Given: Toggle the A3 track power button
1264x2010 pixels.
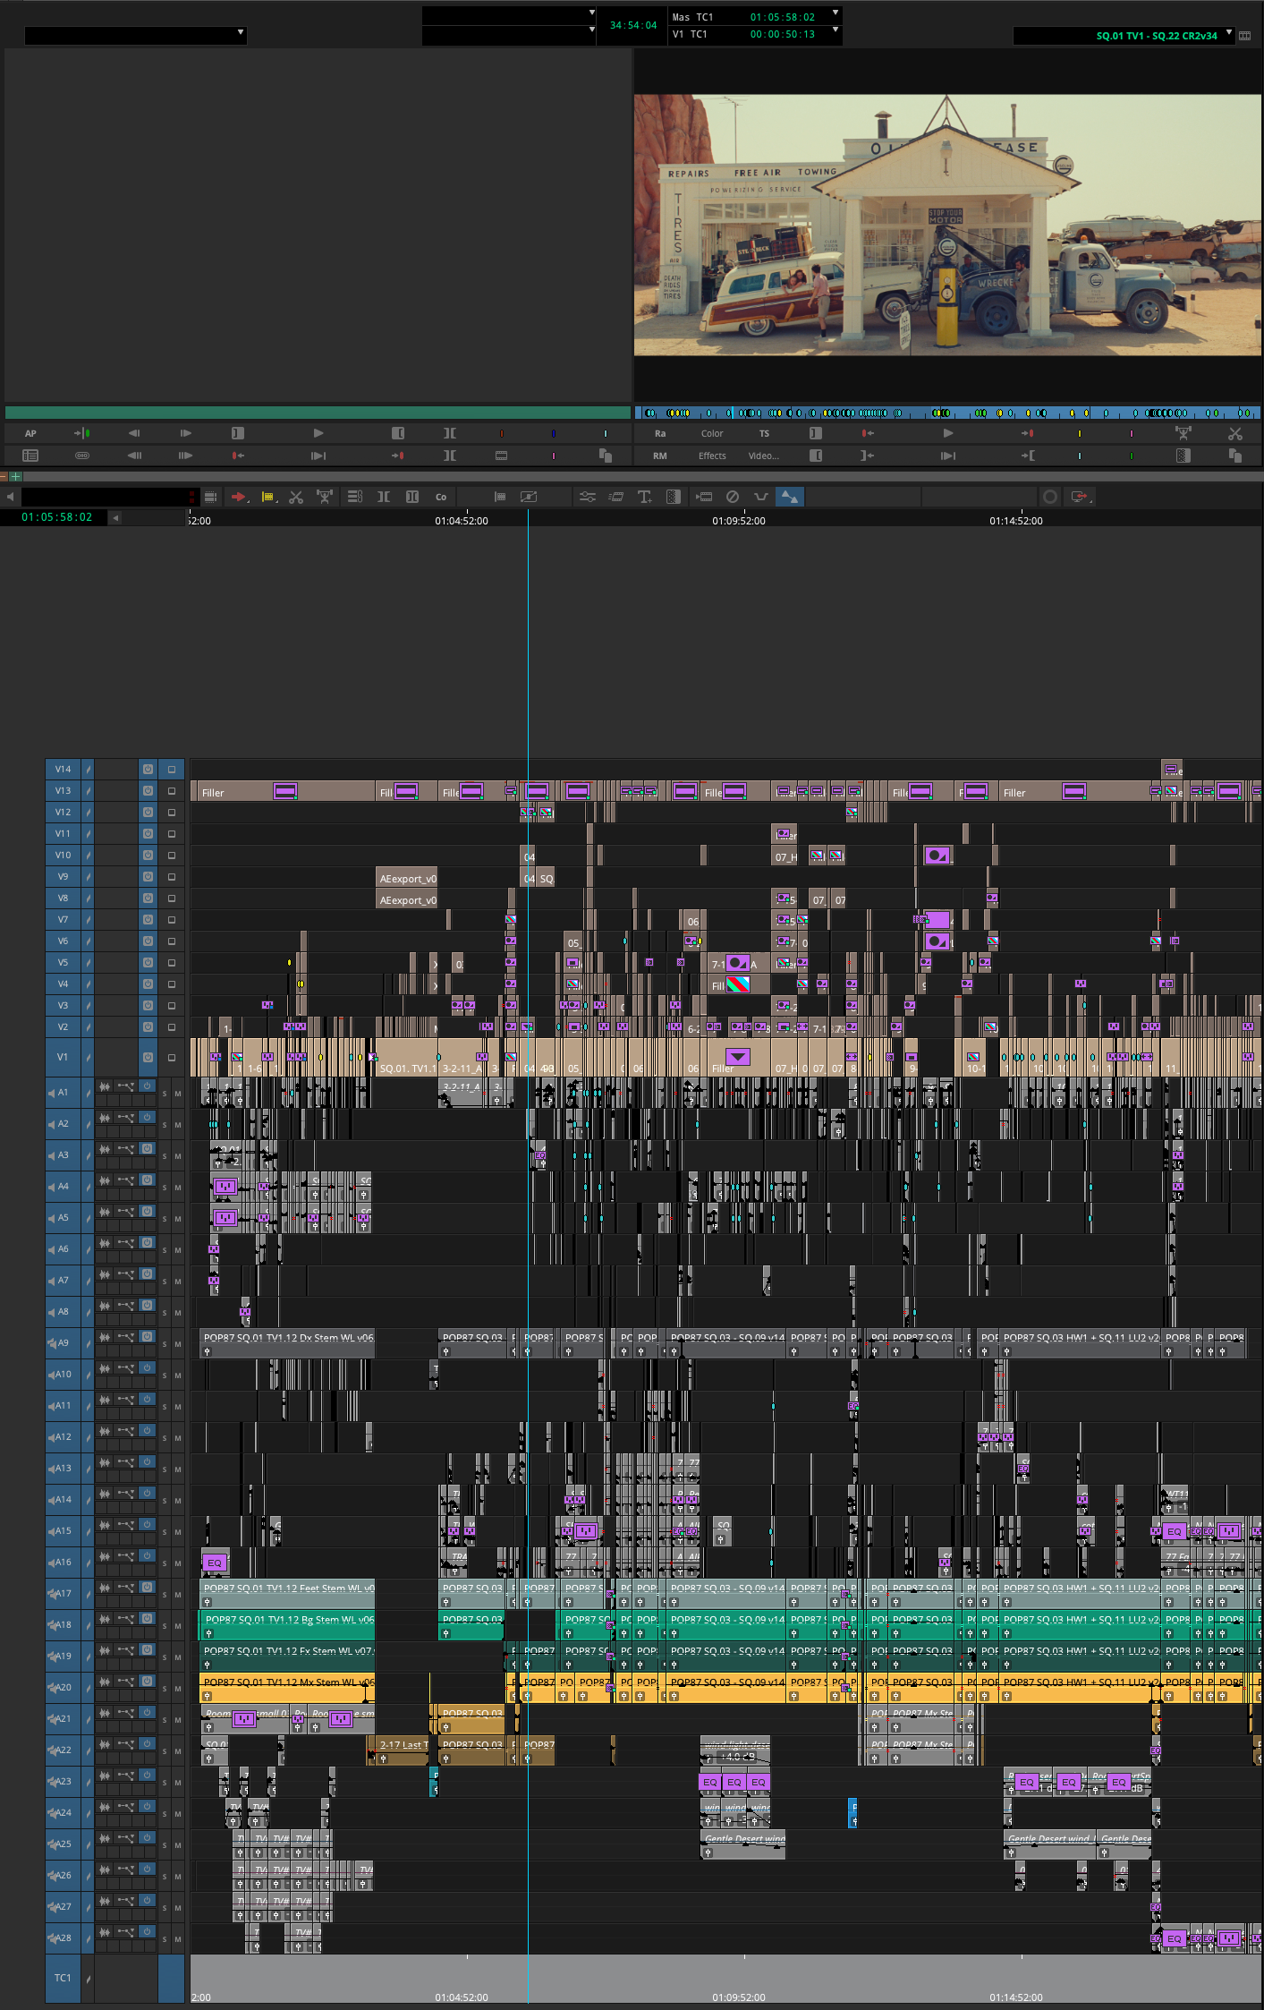Looking at the screenshot, I should [x=148, y=1149].
